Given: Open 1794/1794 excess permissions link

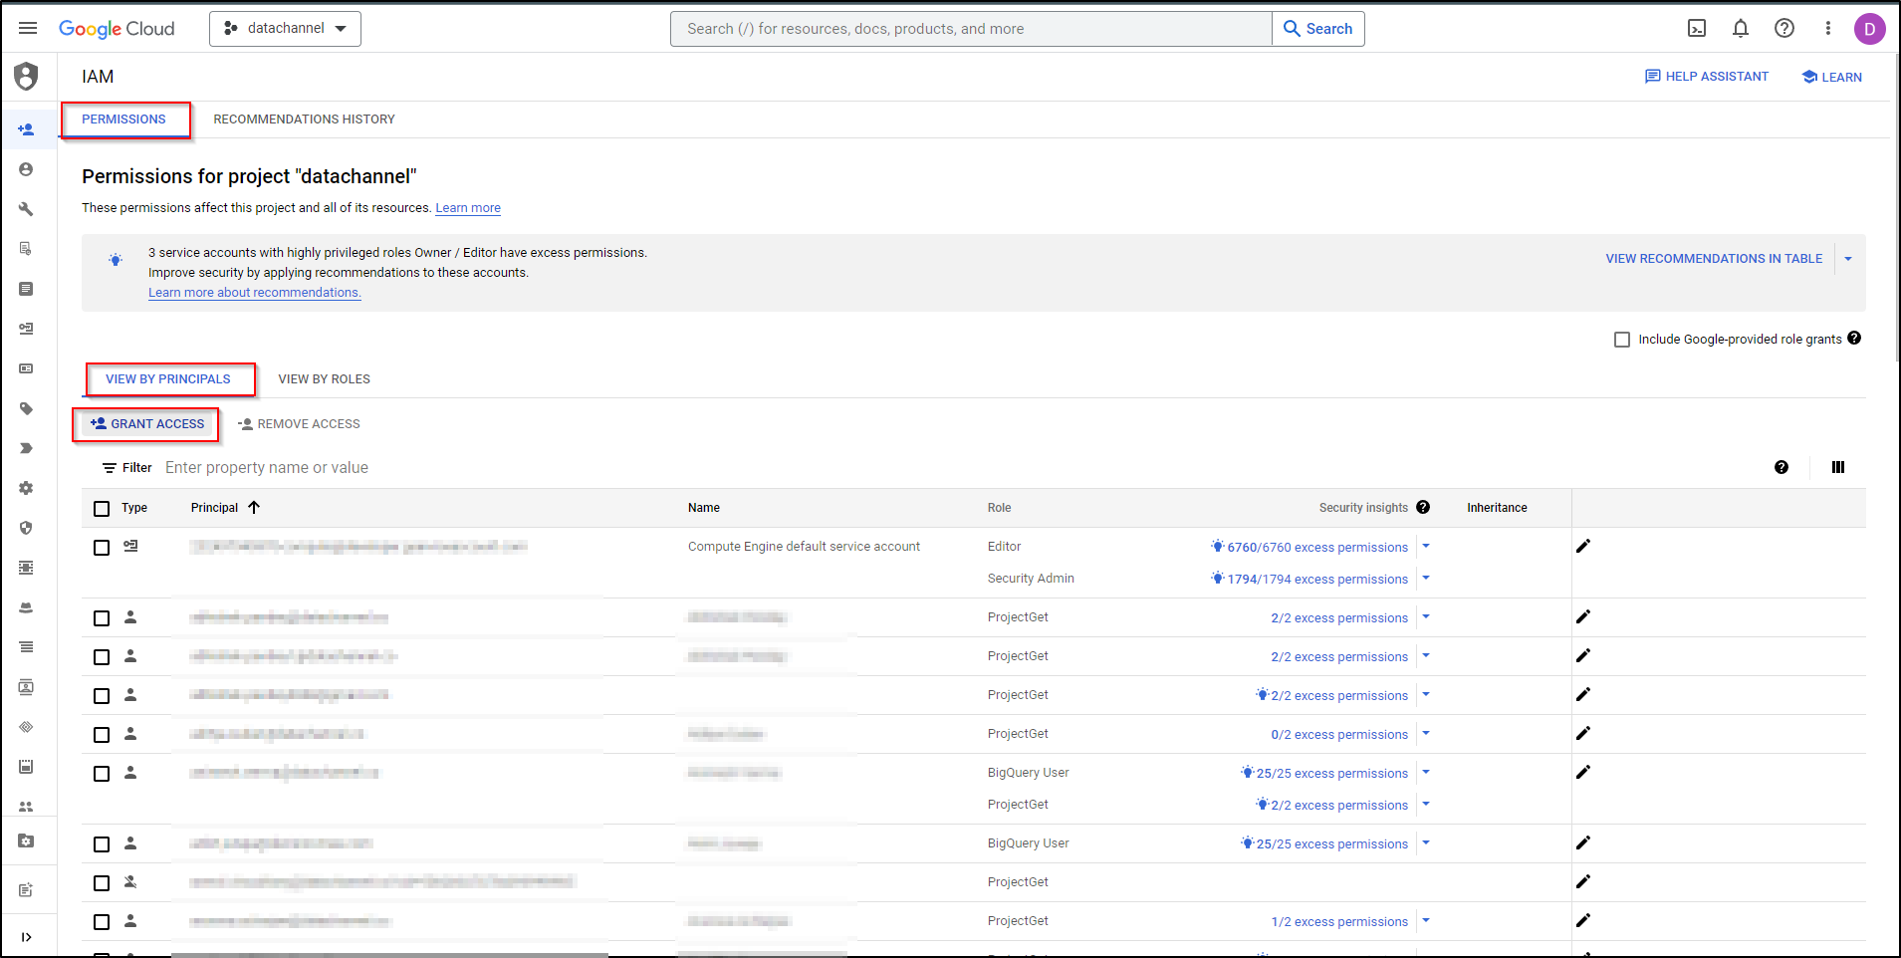Looking at the screenshot, I should click(x=1317, y=580).
